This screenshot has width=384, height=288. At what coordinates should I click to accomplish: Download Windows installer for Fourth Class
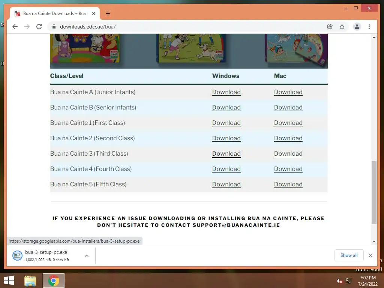[226, 169]
